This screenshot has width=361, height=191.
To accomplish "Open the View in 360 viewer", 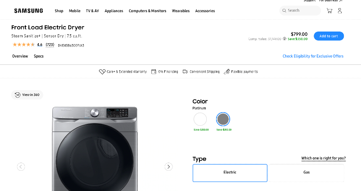I will pyautogui.click(x=27, y=95).
